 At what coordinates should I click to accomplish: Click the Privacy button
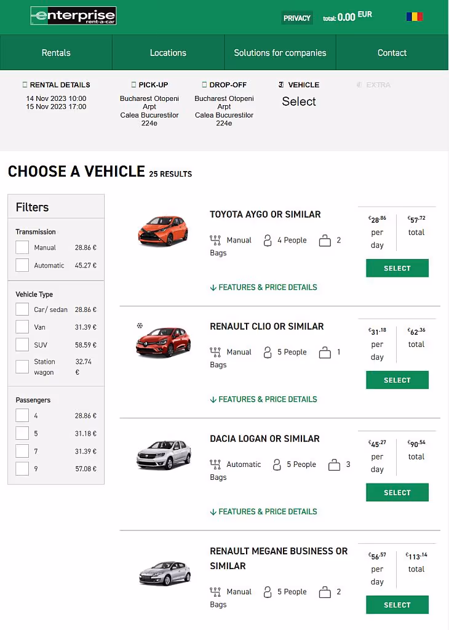(297, 18)
